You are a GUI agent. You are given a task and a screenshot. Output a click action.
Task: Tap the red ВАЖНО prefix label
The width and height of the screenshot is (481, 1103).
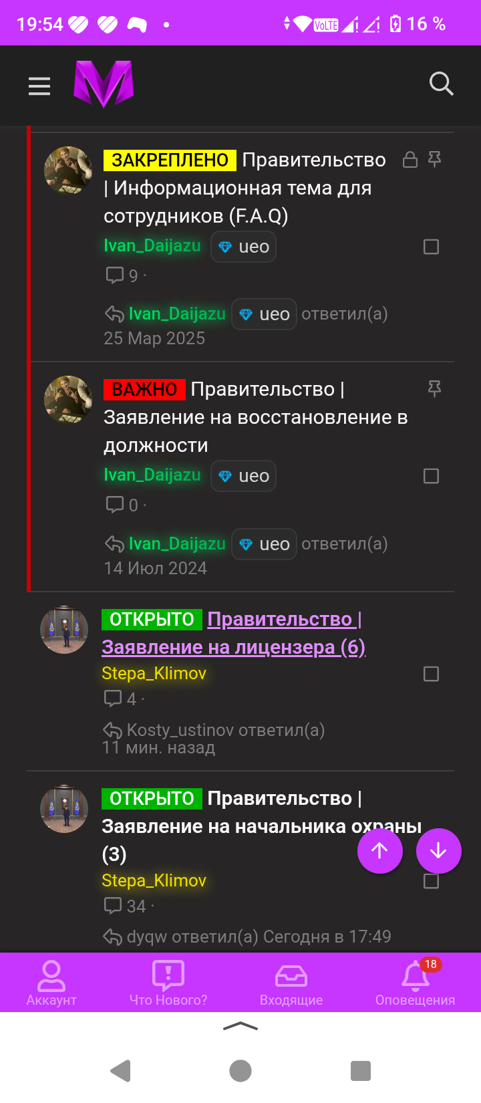[144, 389]
